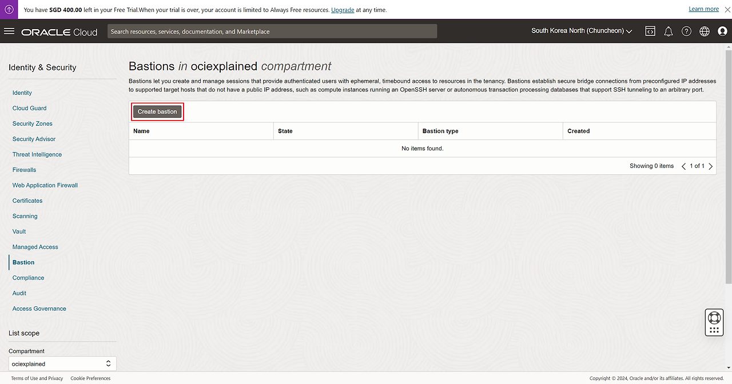Select Vault in the sidebar

(x=19, y=231)
